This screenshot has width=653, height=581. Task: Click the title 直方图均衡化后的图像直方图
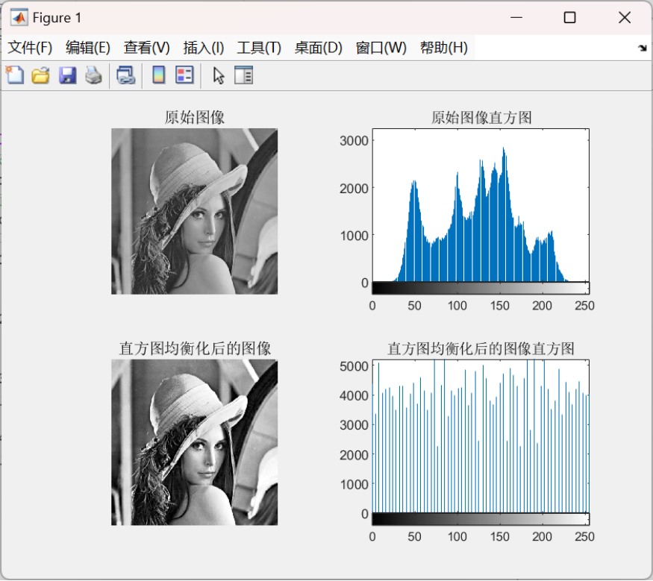(481, 348)
